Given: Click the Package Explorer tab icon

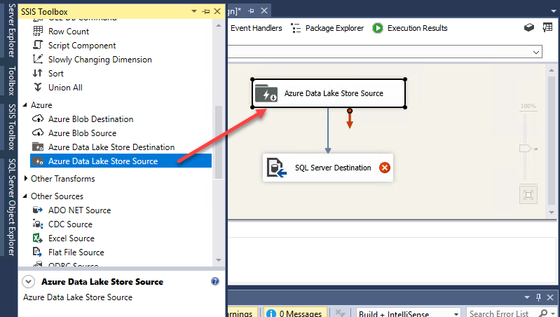Looking at the screenshot, I should coord(296,28).
